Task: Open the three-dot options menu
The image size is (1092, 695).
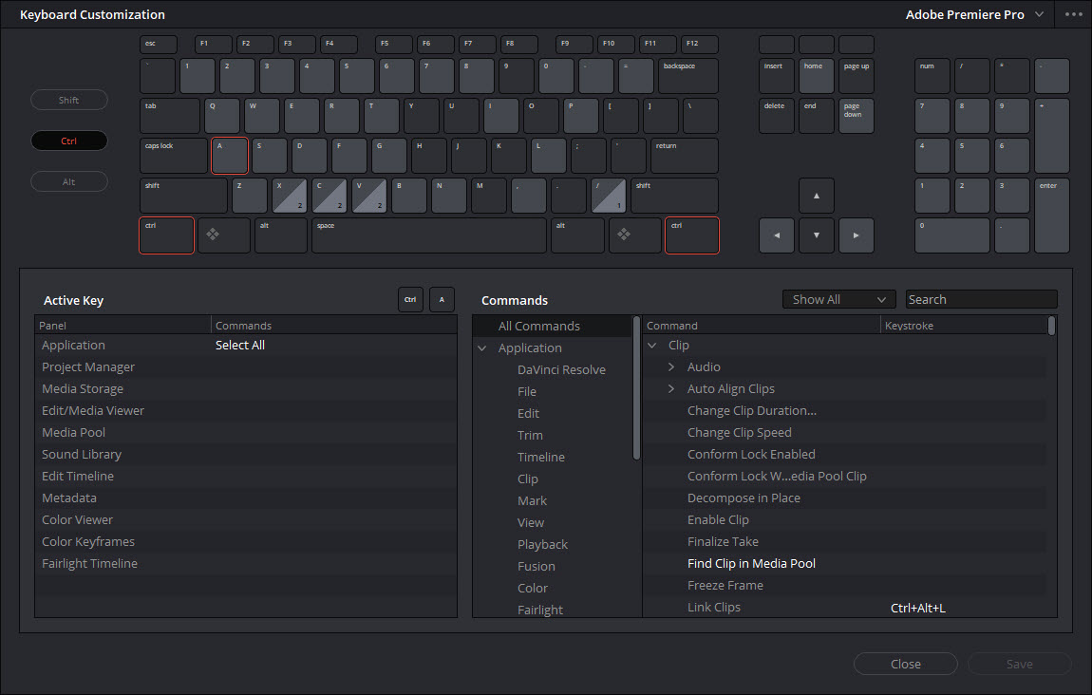Action: 1073,15
